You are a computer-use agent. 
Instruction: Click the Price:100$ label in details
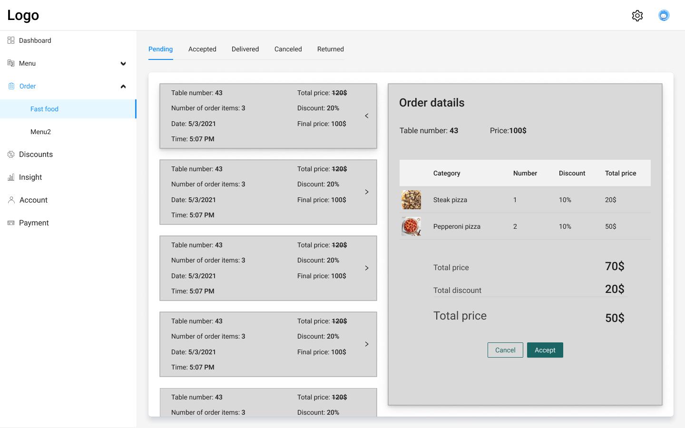pyautogui.click(x=508, y=130)
